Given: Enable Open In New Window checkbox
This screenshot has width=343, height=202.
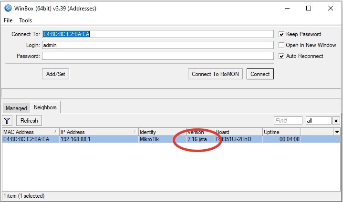Looking at the screenshot, I should point(281,45).
